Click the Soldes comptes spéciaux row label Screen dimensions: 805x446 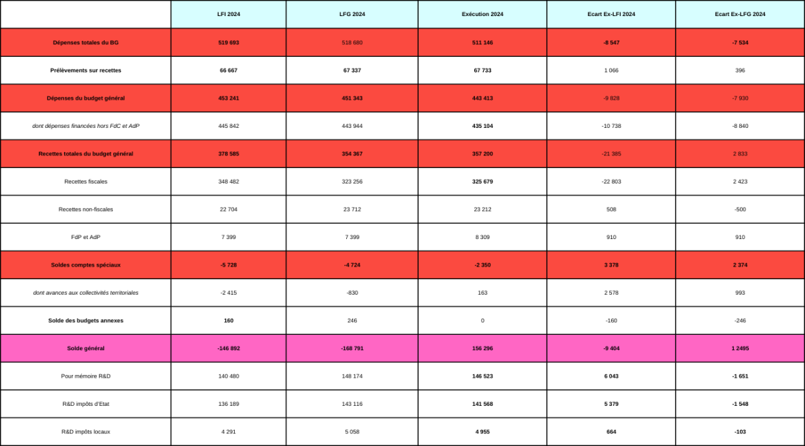[86, 265]
